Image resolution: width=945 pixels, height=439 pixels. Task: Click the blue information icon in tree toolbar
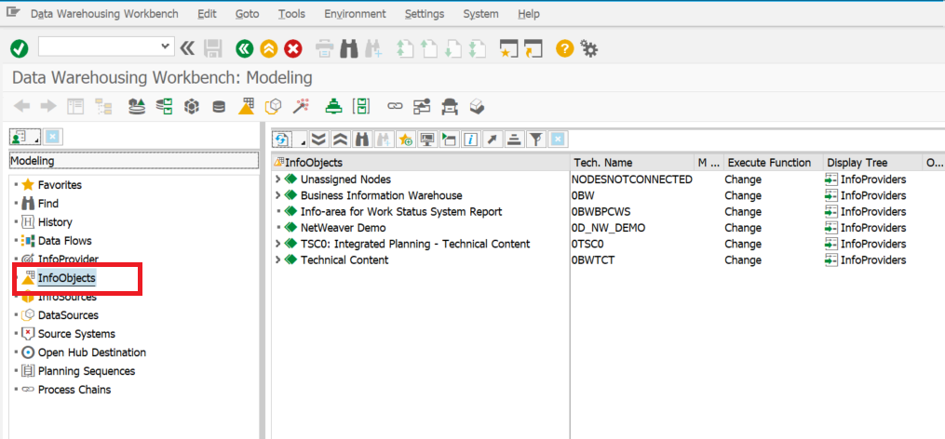pyautogui.click(x=471, y=140)
